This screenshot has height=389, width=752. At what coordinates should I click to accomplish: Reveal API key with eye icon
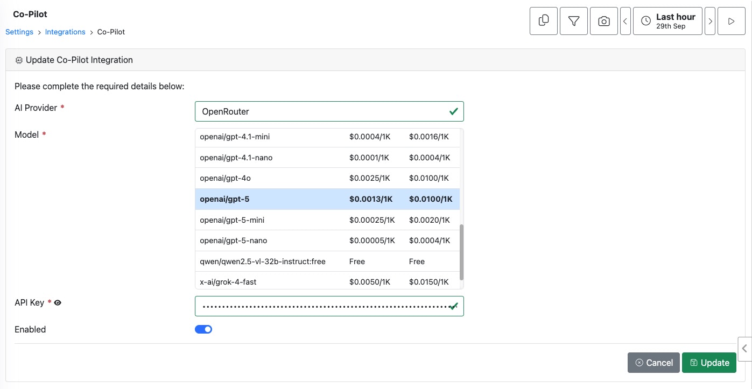click(x=58, y=303)
